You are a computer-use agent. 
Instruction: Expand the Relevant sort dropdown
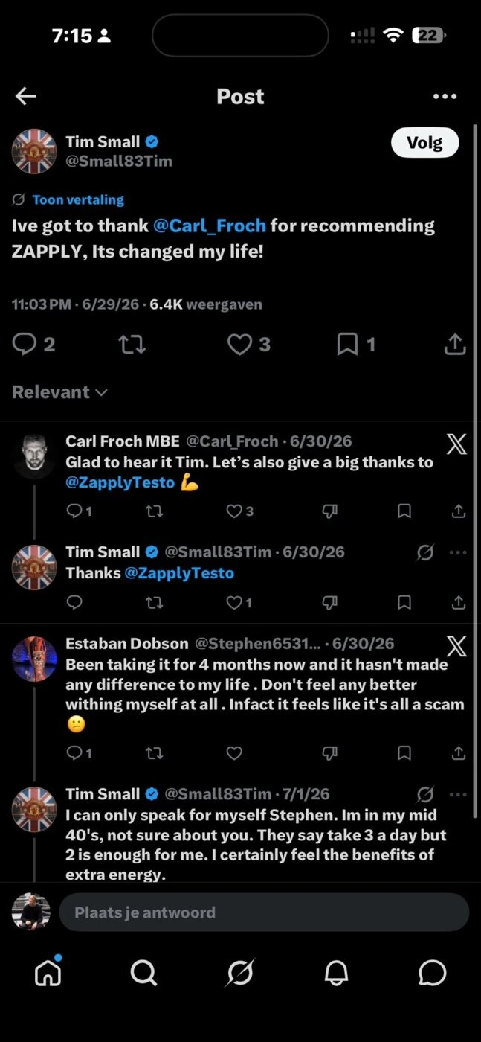click(59, 392)
